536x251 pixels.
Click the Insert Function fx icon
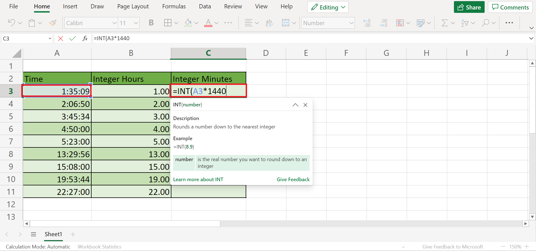pyautogui.click(x=85, y=39)
